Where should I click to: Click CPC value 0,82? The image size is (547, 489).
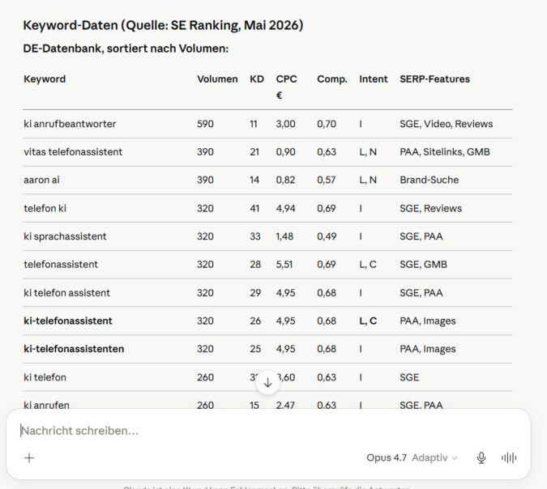[x=285, y=180]
